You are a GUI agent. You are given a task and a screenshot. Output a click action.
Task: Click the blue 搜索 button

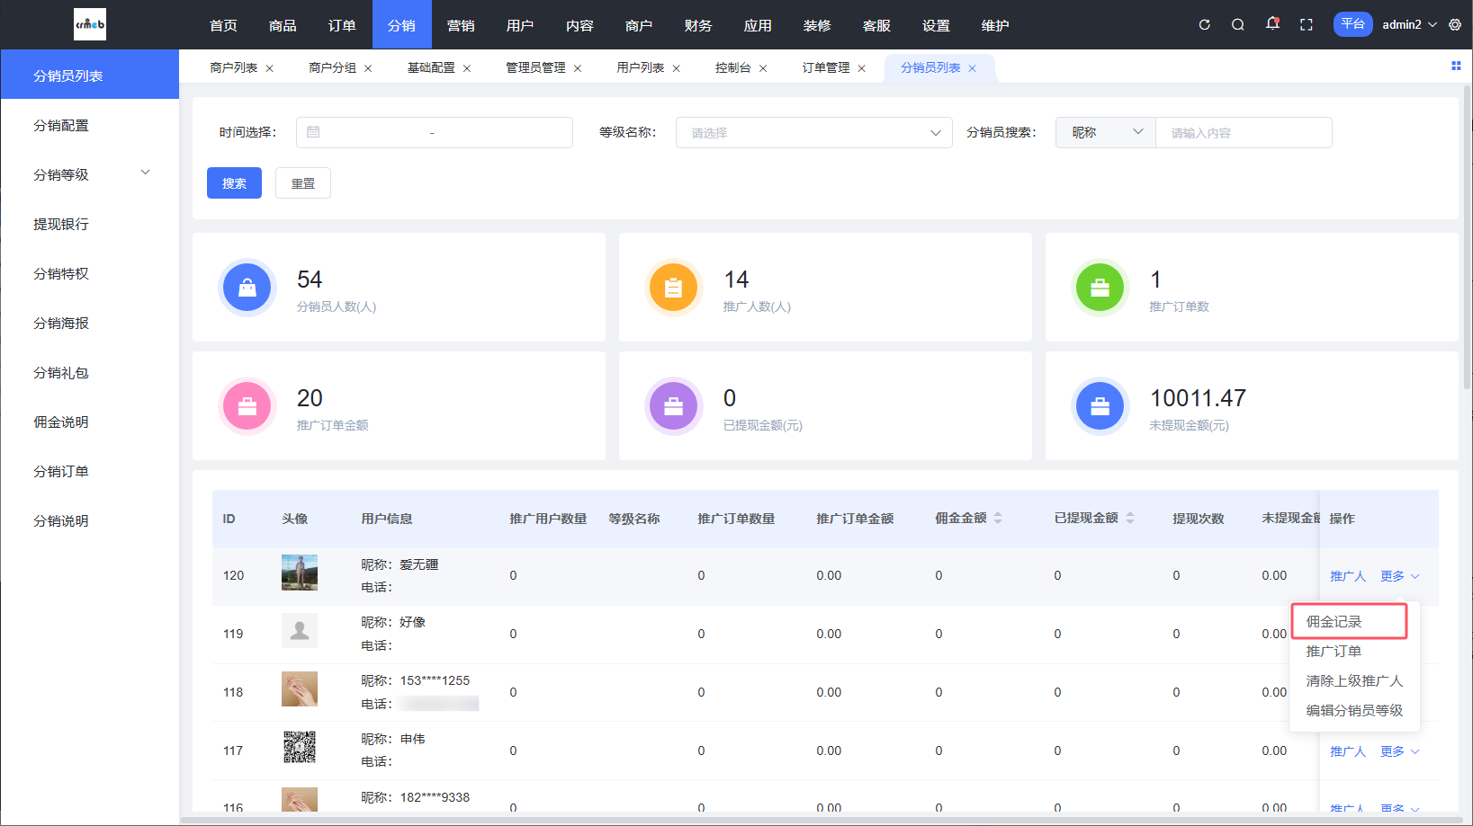click(x=234, y=183)
